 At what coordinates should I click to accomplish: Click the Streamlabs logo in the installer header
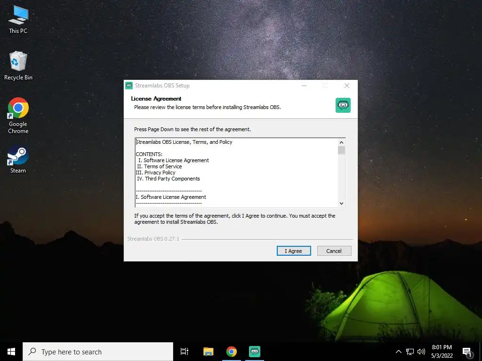click(343, 105)
